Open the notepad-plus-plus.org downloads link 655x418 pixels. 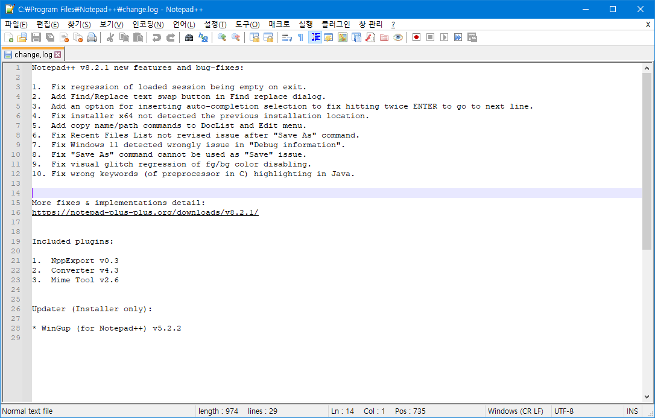(x=145, y=212)
